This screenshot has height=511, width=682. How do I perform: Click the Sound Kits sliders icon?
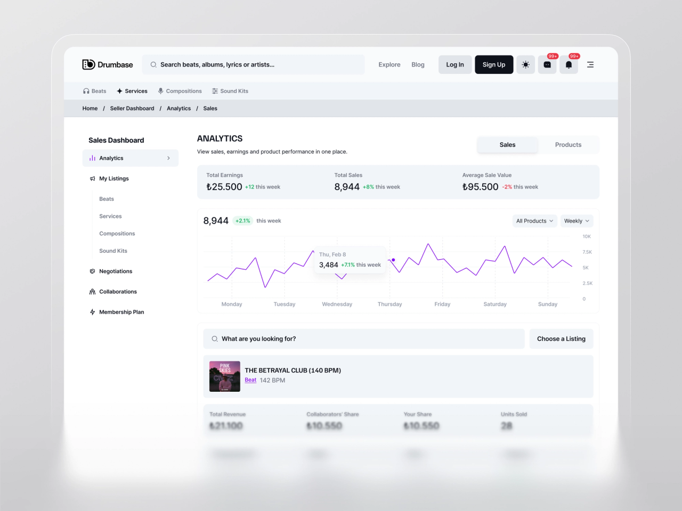(215, 91)
